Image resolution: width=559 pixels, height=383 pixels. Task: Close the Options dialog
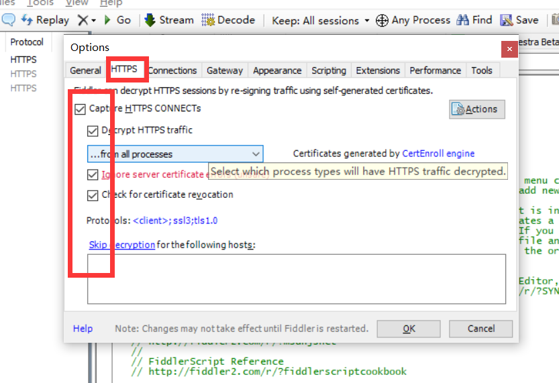[x=509, y=49]
